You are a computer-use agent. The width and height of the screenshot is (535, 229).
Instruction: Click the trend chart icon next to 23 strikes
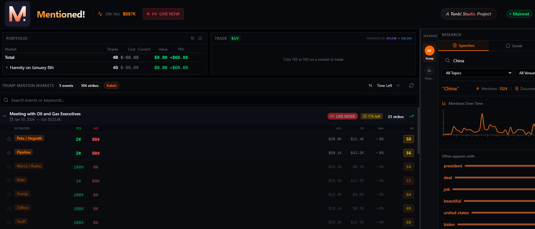(x=411, y=116)
